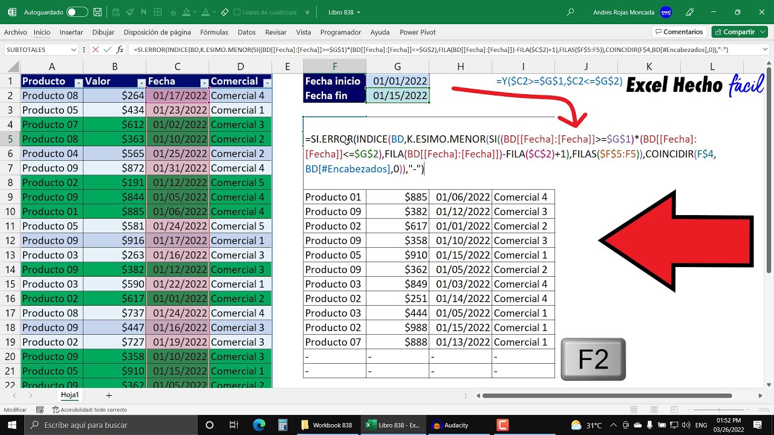Open Insert Function fx dialog
The image size is (774, 435).
[x=120, y=50]
